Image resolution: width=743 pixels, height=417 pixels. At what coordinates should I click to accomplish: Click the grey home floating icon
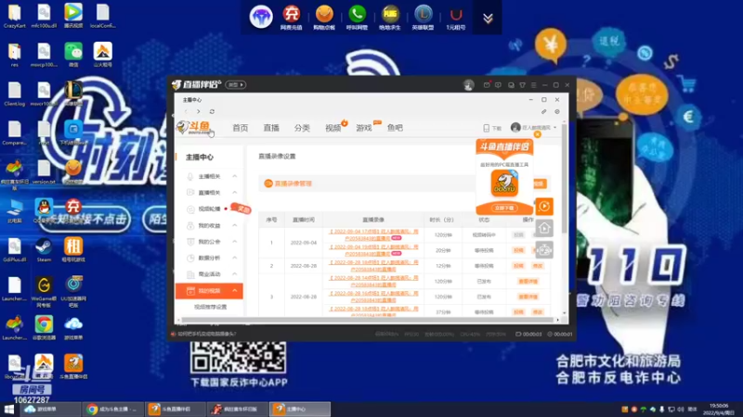click(x=544, y=228)
